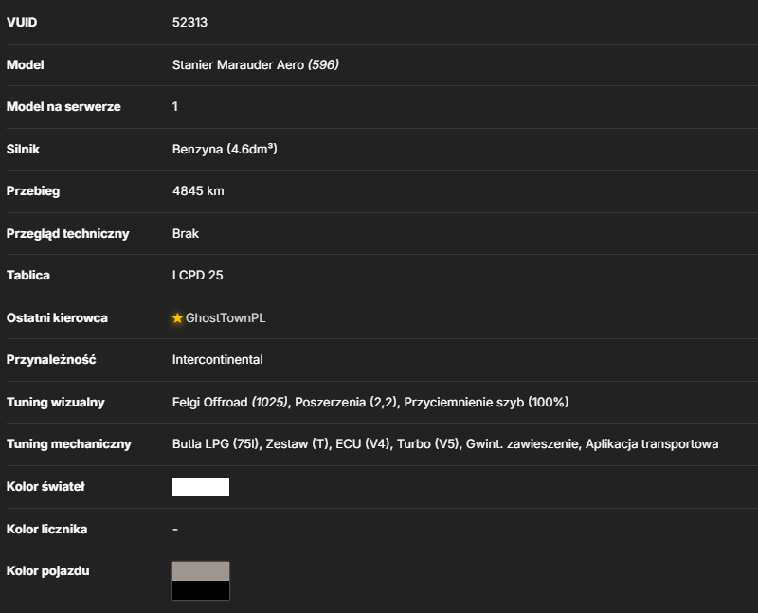Click the Kolor świateł label
Viewport: 758px width, 613px height.
click(45, 487)
